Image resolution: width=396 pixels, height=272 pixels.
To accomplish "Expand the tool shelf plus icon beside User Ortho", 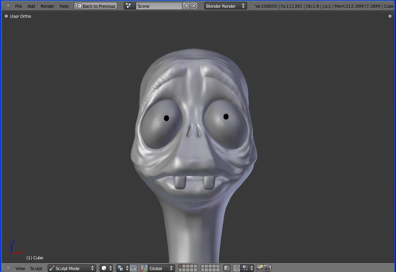I will point(6,16).
